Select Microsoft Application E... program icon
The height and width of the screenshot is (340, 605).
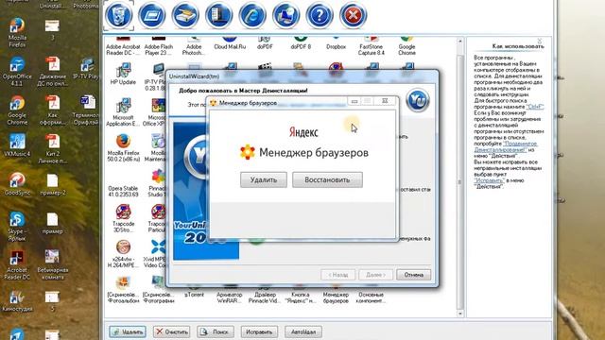pos(123,112)
